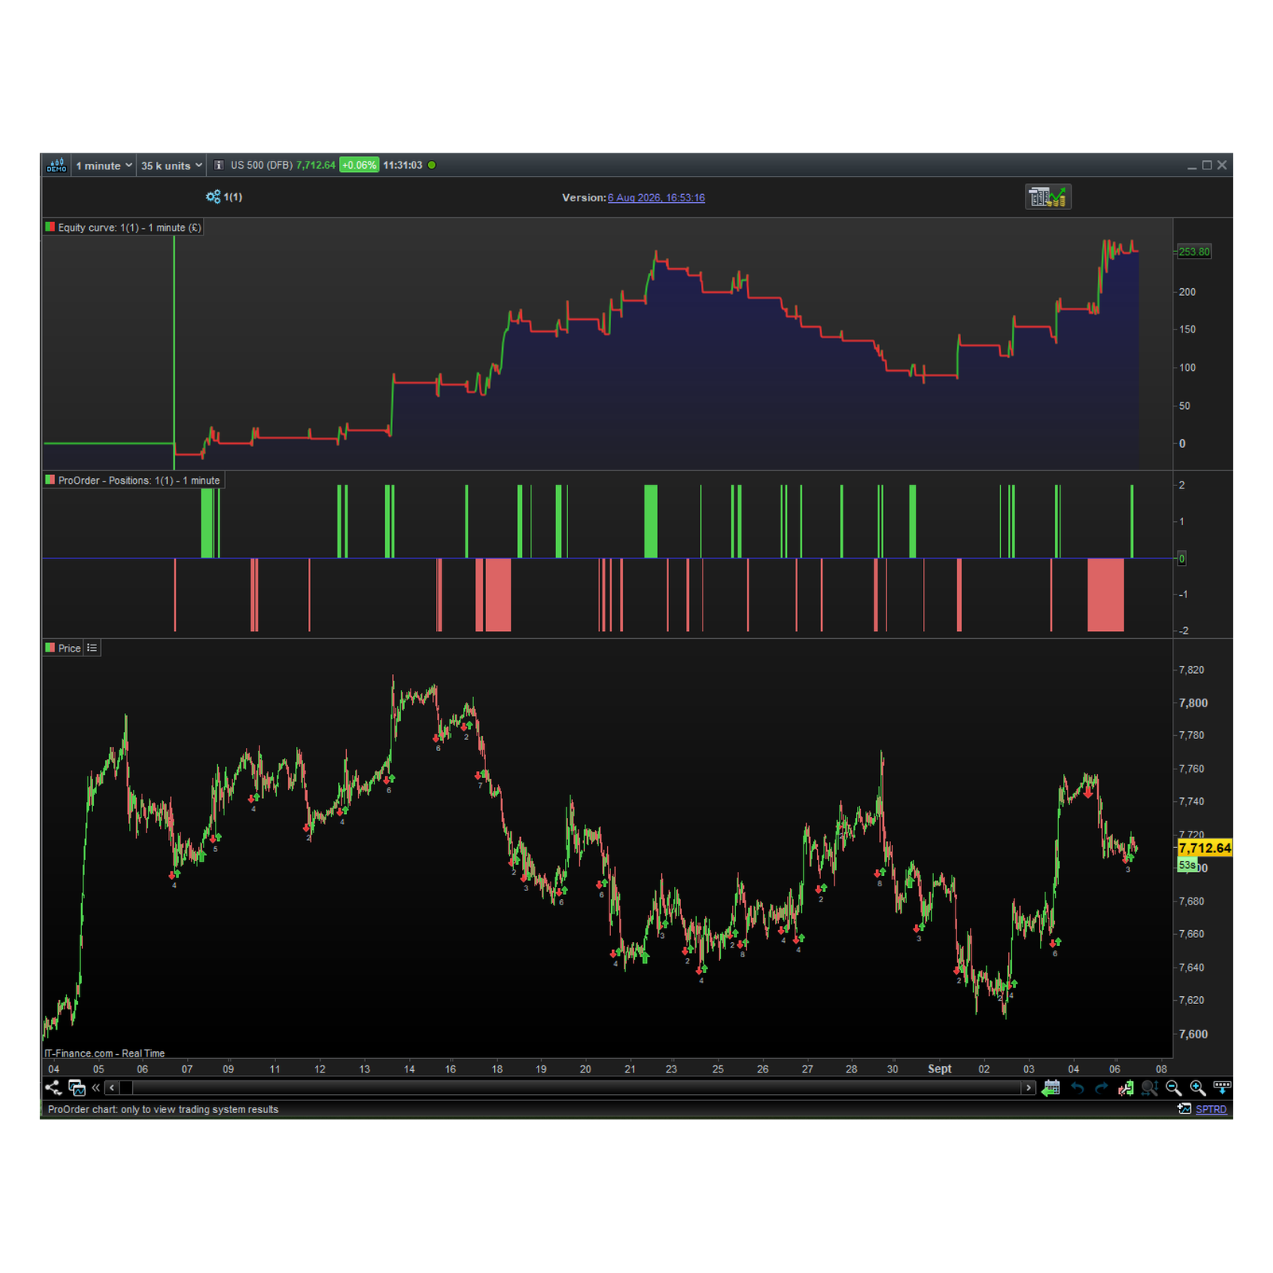Viewport: 1273px width, 1273px height.
Task: Open the 35 k units dropdown
Action: pos(171,165)
